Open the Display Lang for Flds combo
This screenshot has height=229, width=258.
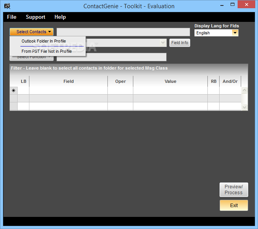coord(216,33)
